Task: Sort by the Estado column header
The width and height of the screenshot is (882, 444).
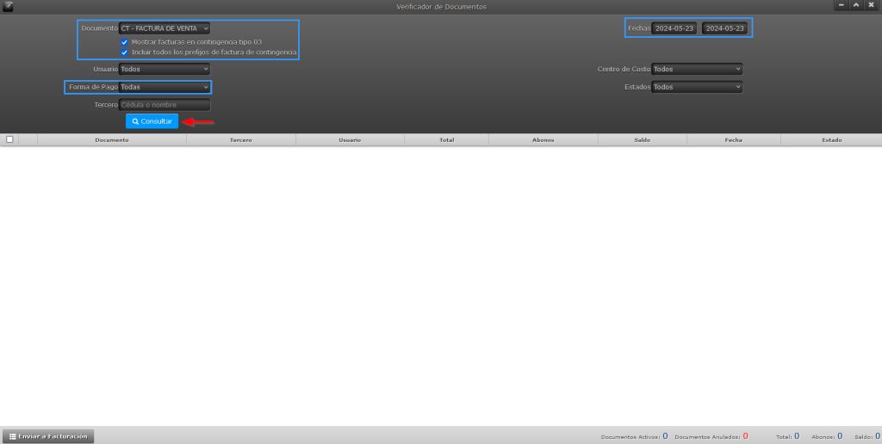Action: [831, 139]
